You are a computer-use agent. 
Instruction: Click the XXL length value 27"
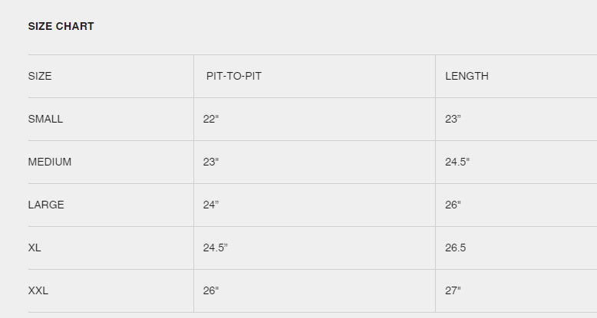tap(453, 290)
